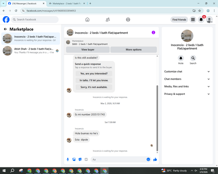Open the Groups icon in top navigation

(128, 20)
